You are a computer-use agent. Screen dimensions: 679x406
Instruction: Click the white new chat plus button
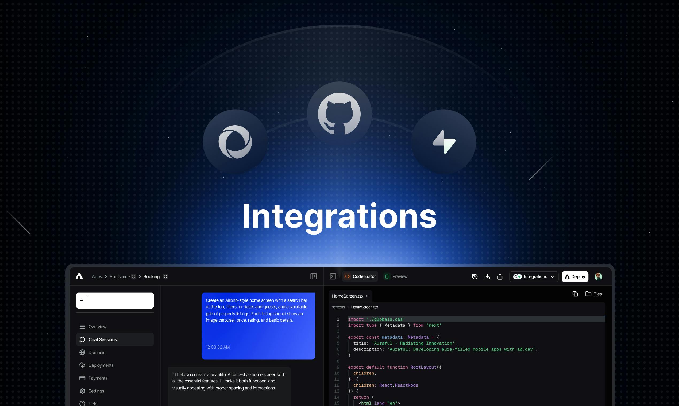[x=115, y=301]
